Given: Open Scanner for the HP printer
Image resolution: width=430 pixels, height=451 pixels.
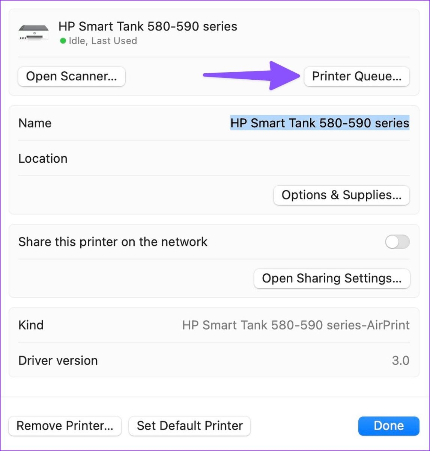Looking at the screenshot, I should (71, 76).
